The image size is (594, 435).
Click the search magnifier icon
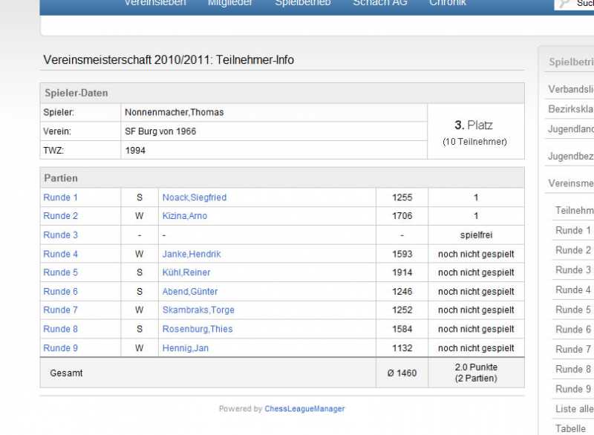pos(564,4)
